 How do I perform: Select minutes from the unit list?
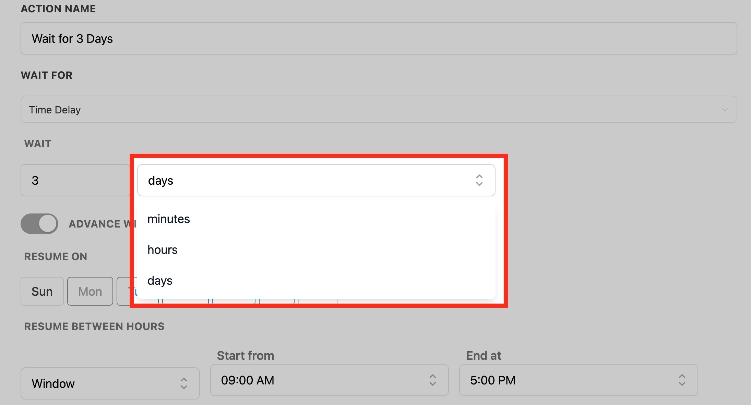coord(169,219)
